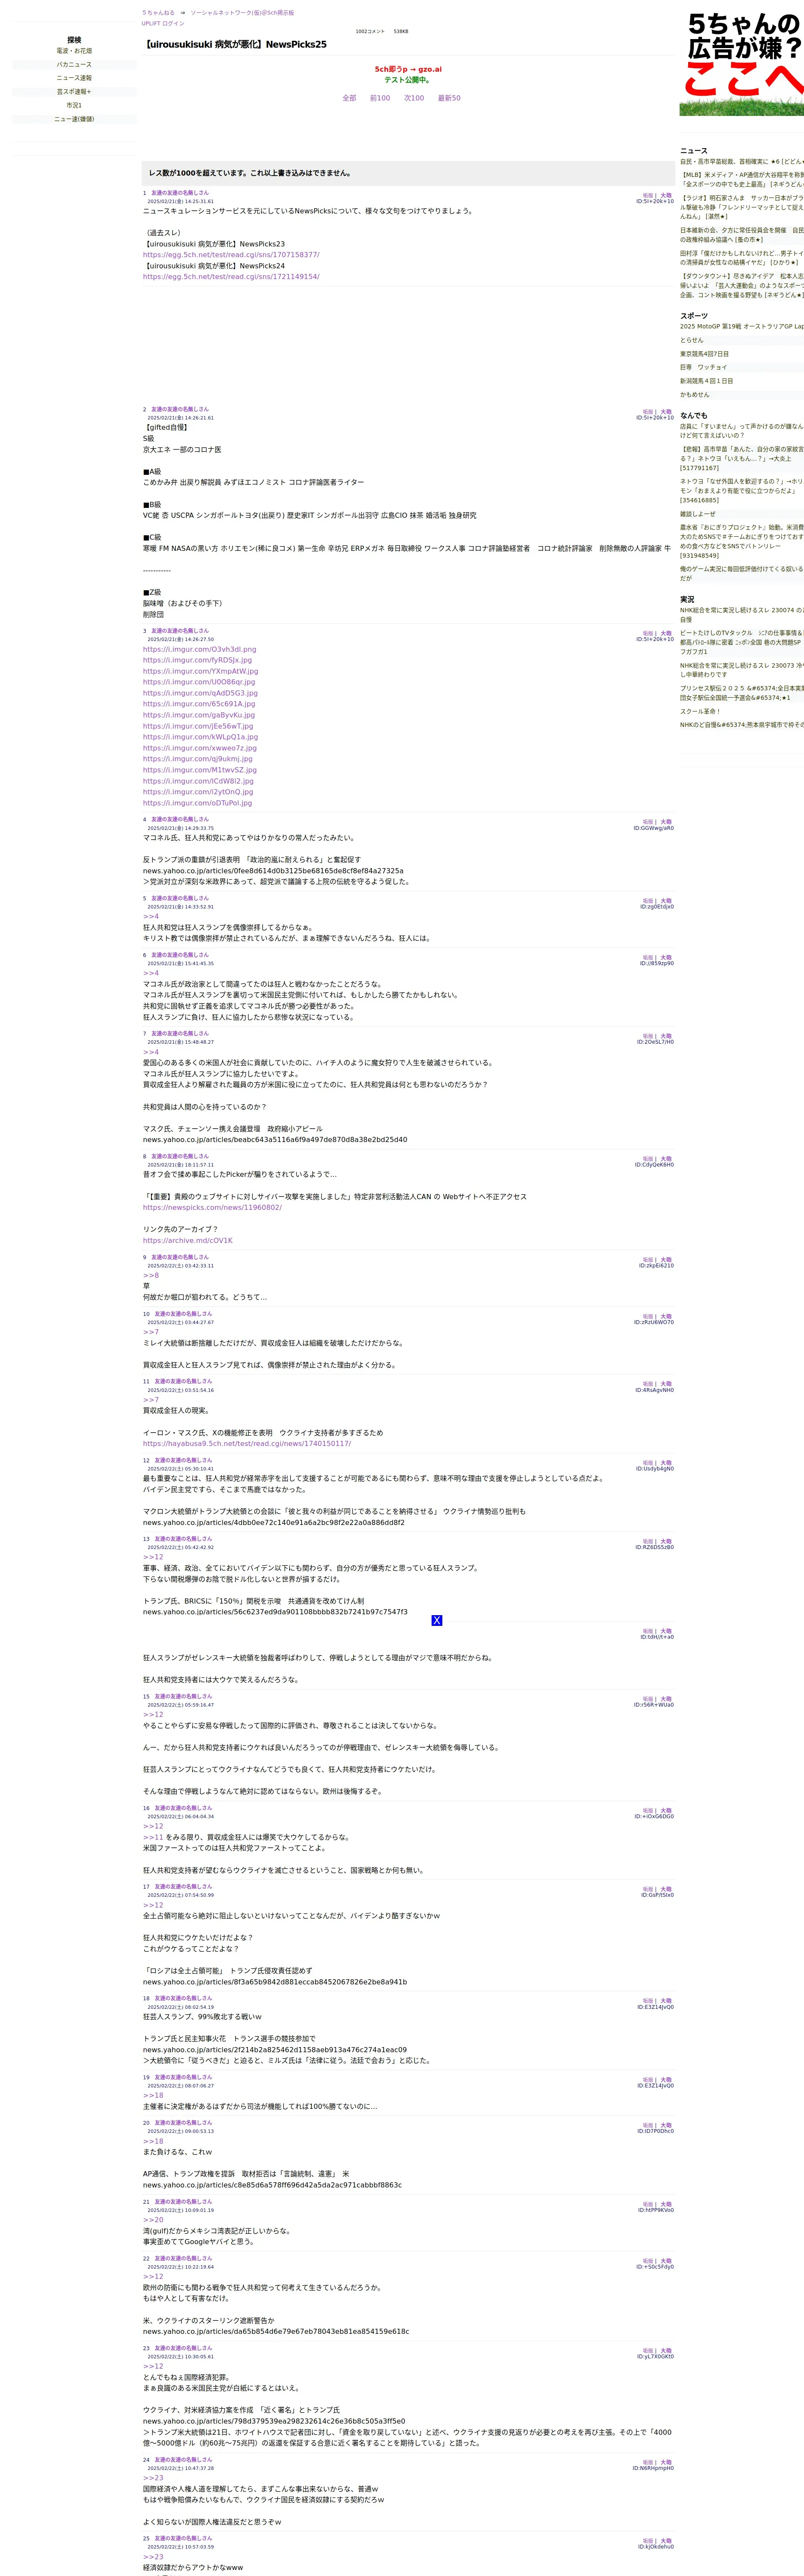Image resolution: width=804 pixels, height=2576 pixels.
Task: Click 垢版 link for post ID:zkpEl6210
Action: point(648,1260)
